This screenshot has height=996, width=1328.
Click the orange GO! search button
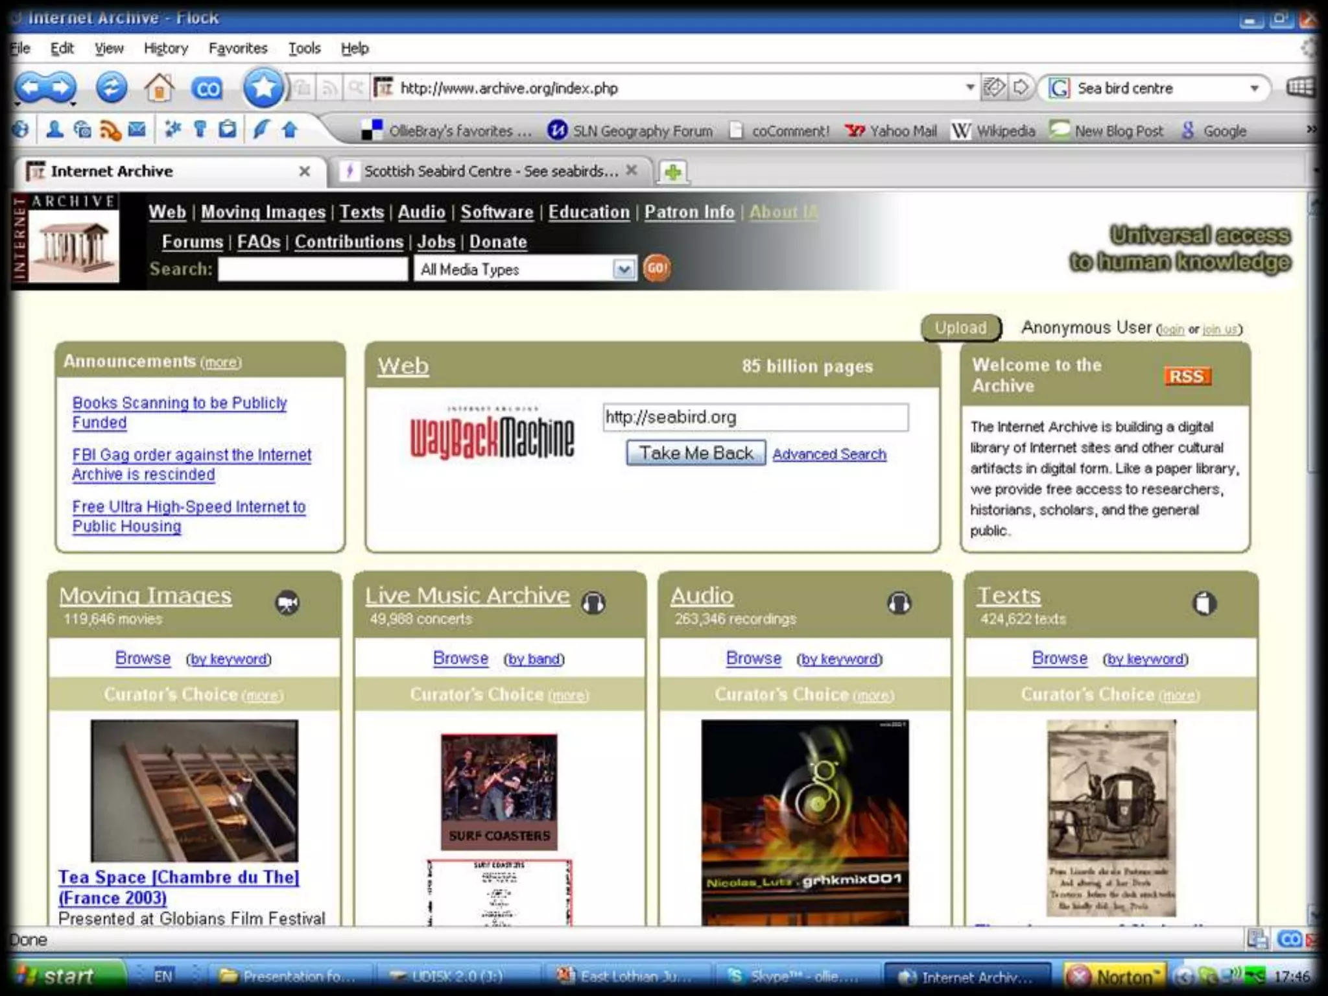pyautogui.click(x=656, y=268)
